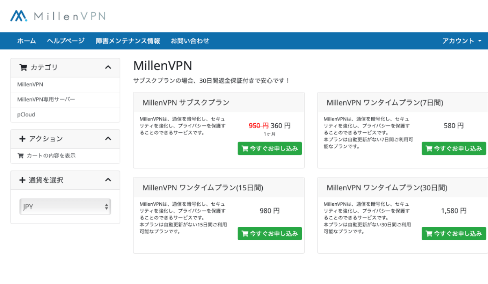The height and width of the screenshot is (284, 488).
Task: Collapse the アクション panel chevron
Action: (108, 139)
